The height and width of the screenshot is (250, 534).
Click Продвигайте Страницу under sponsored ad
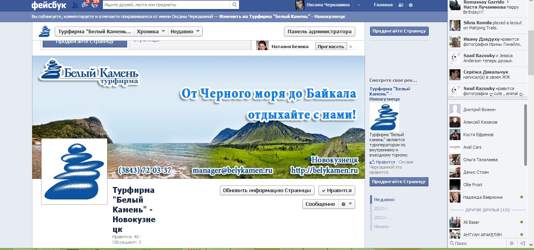click(x=399, y=182)
